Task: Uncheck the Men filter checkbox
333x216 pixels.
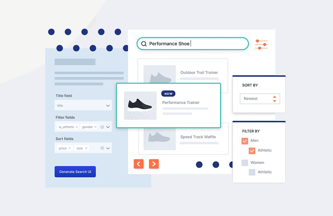Action: (x=245, y=141)
